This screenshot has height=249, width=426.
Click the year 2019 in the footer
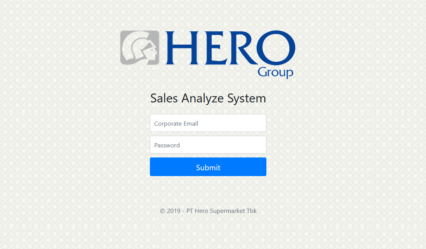(174, 211)
